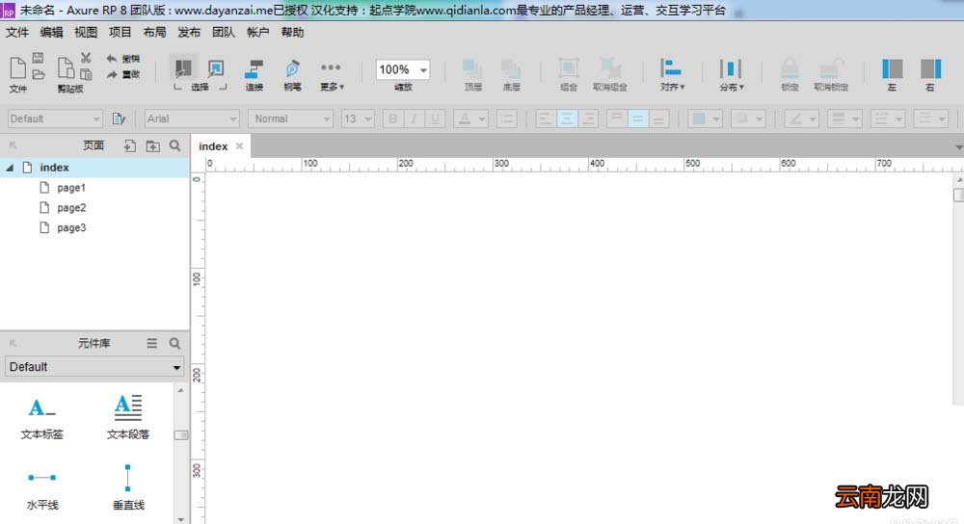Click the add folder icon in 页面 panel

click(x=152, y=145)
